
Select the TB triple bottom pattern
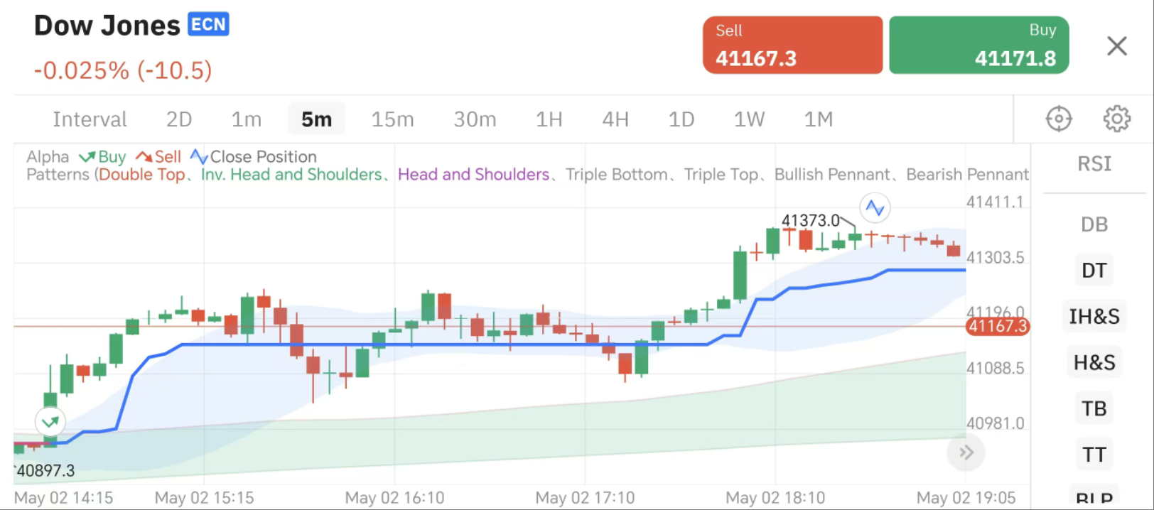click(x=1094, y=409)
